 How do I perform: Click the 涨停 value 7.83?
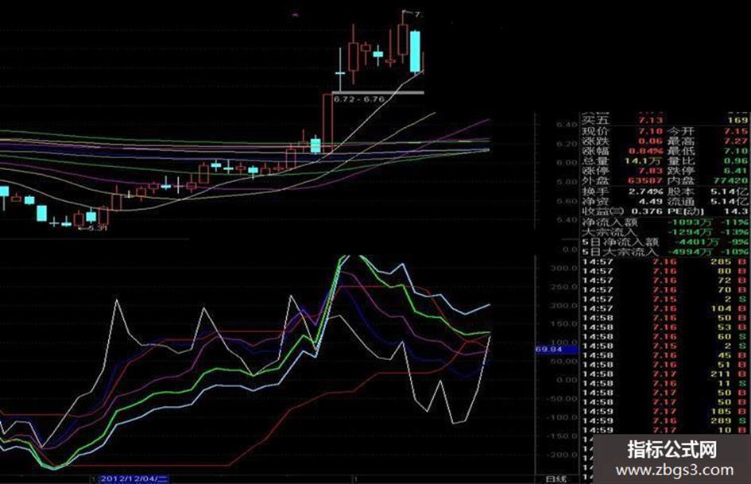(x=650, y=171)
